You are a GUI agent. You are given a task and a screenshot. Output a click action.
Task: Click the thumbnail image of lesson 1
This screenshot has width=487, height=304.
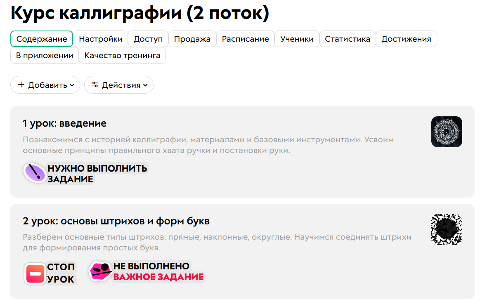[447, 132]
